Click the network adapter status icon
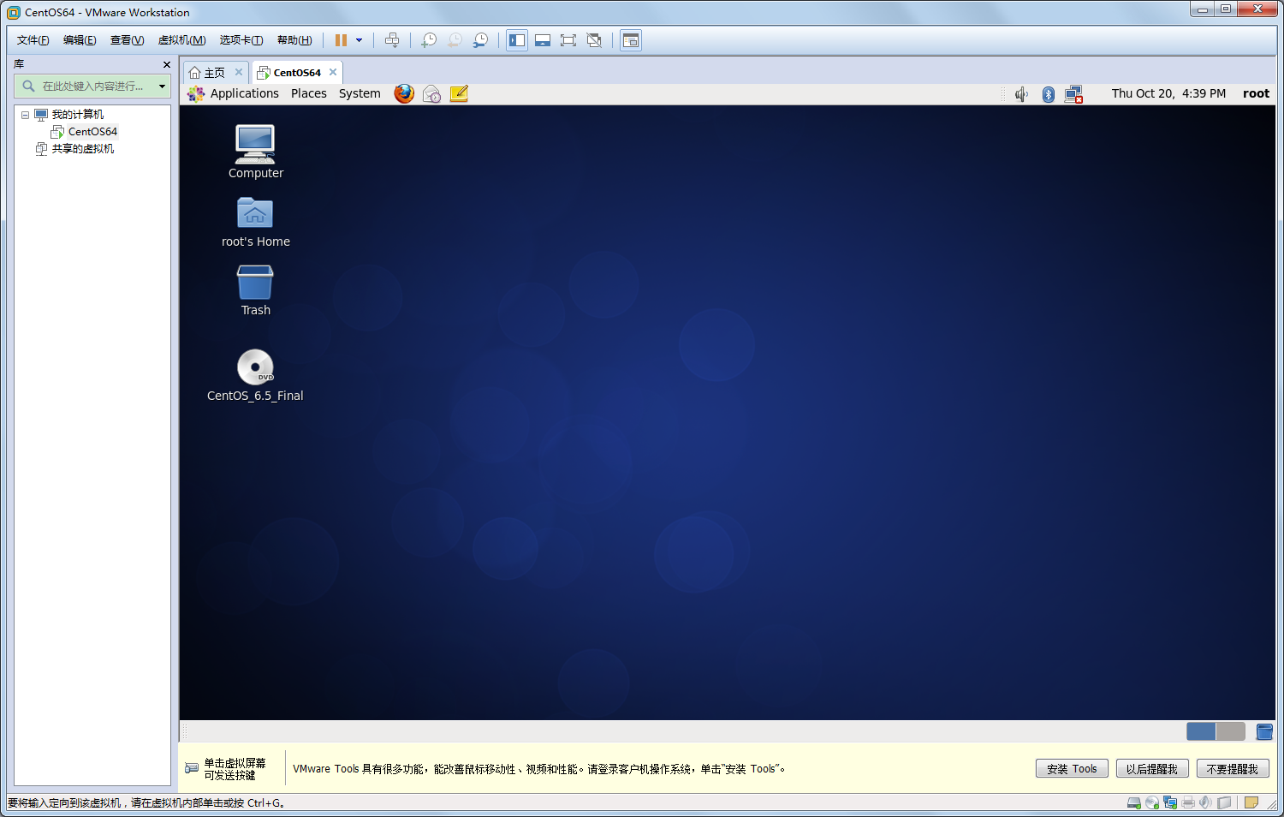The width and height of the screenshot is (1284, 817). click(1170, 803)
